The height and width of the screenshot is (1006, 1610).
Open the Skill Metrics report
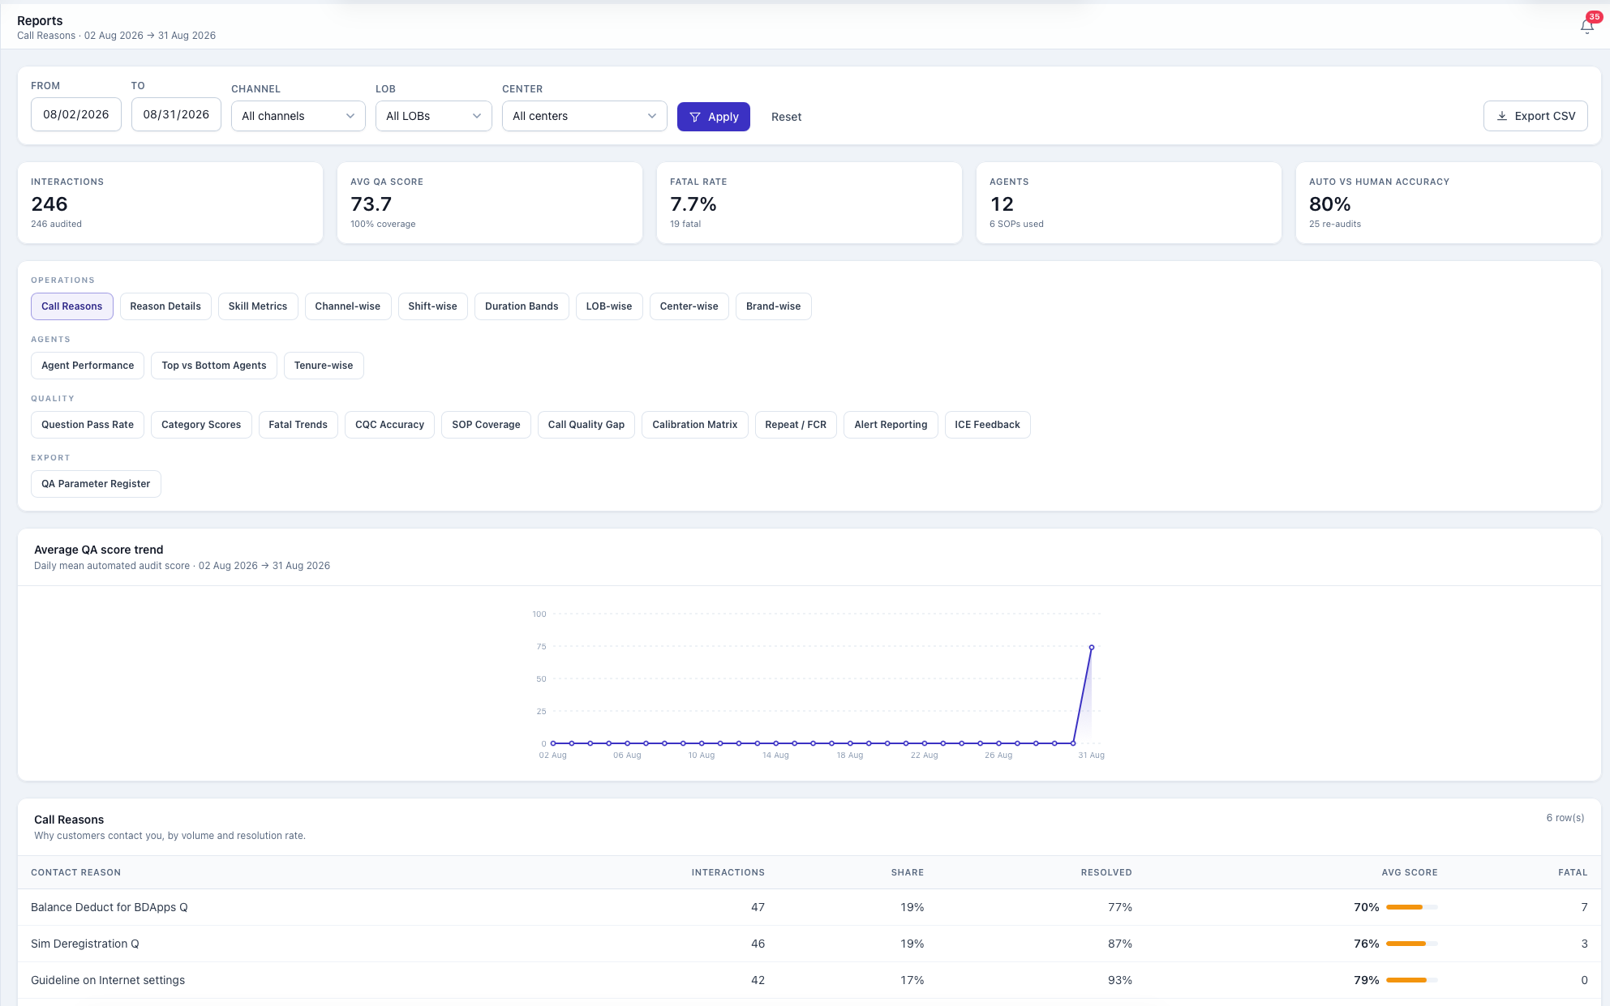[258, 306]
